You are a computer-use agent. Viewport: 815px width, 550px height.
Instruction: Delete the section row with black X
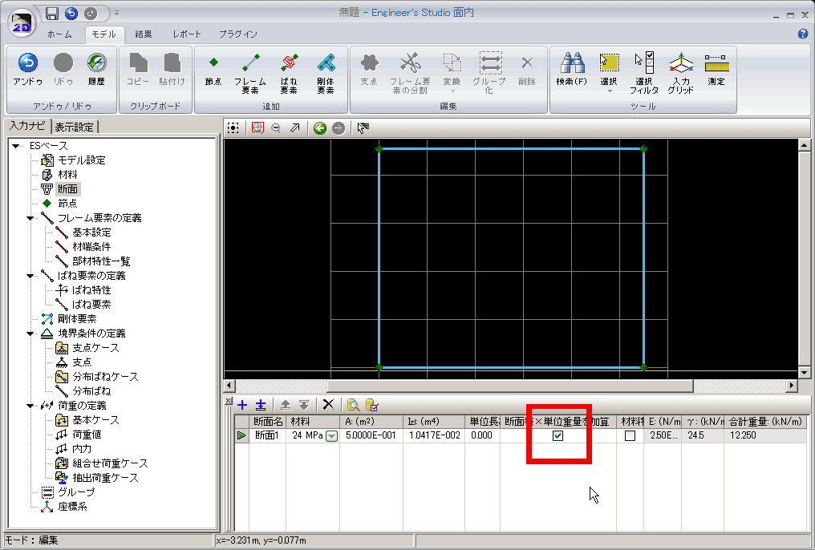[x=328, y=405]
